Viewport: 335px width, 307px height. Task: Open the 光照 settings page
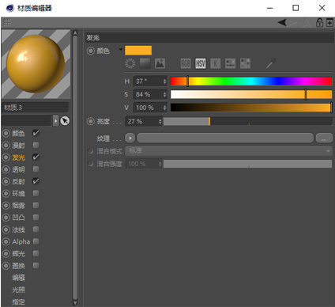point(18,290)
